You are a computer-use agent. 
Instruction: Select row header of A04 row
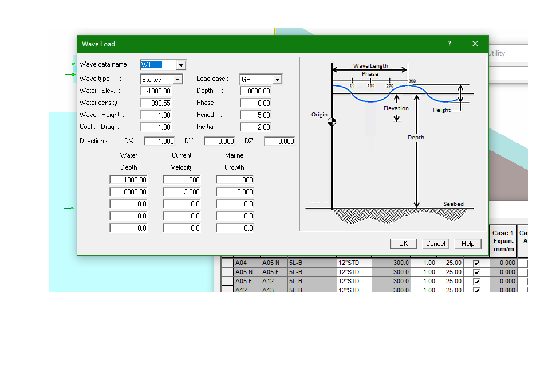coord(227,263)
